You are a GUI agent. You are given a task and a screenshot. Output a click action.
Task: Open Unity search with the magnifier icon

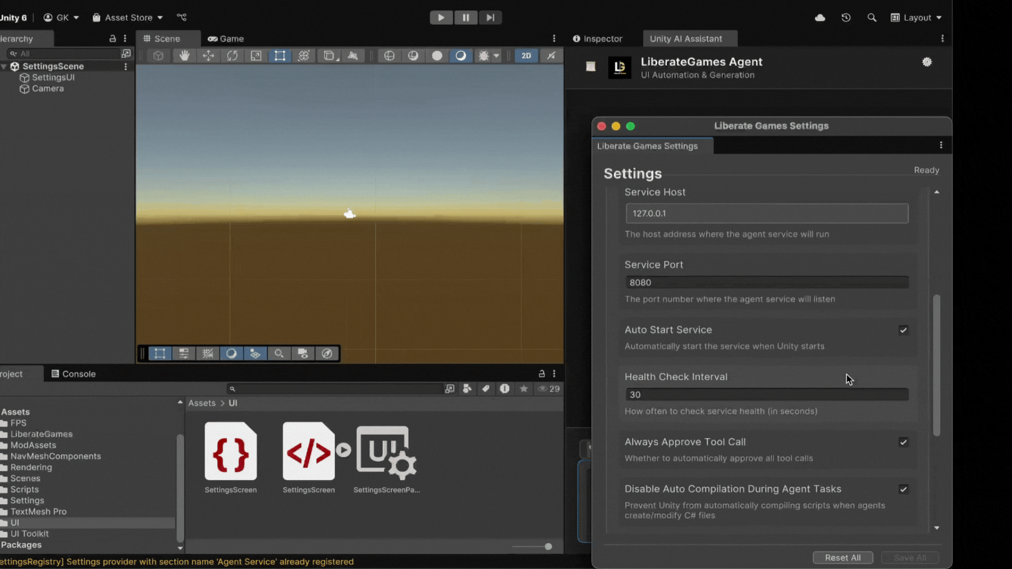tap(872, 17)
